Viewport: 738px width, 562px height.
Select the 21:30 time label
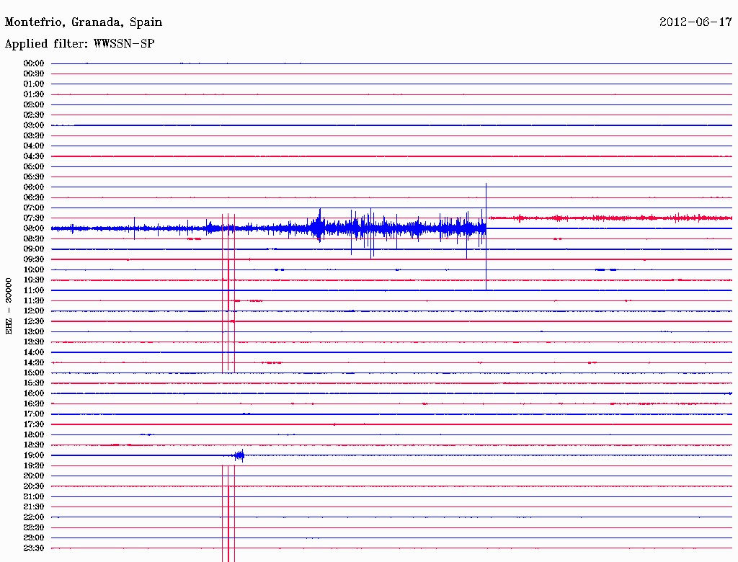[34, 507]
